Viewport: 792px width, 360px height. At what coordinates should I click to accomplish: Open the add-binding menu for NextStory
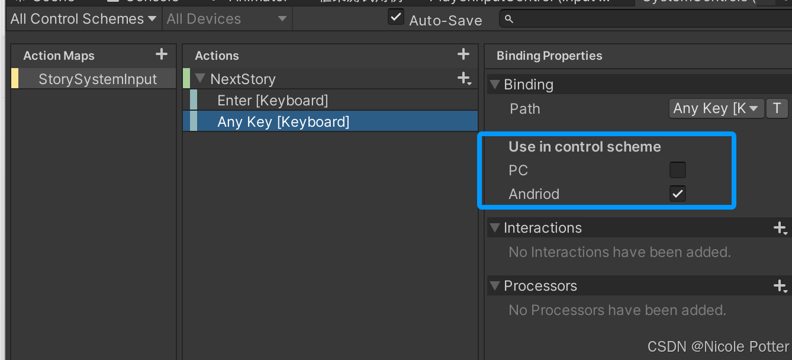click(463, 78)
